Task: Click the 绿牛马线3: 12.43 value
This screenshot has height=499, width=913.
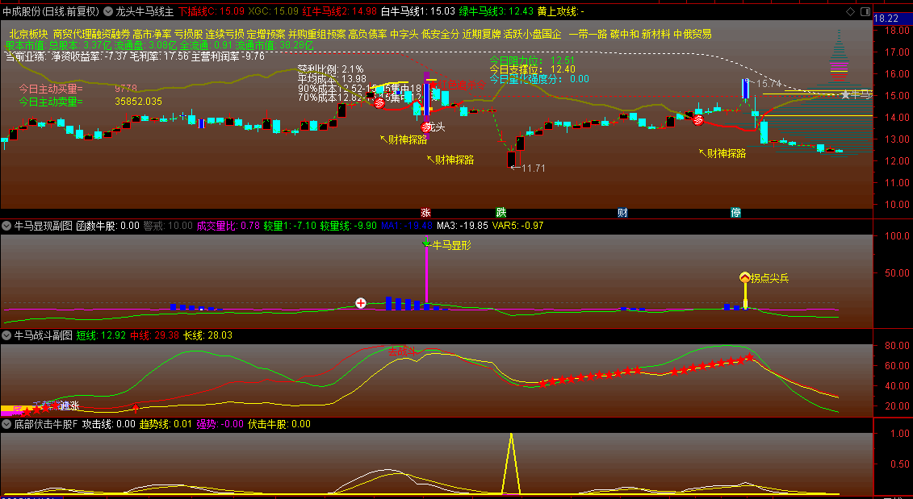Action: (496, 11)
